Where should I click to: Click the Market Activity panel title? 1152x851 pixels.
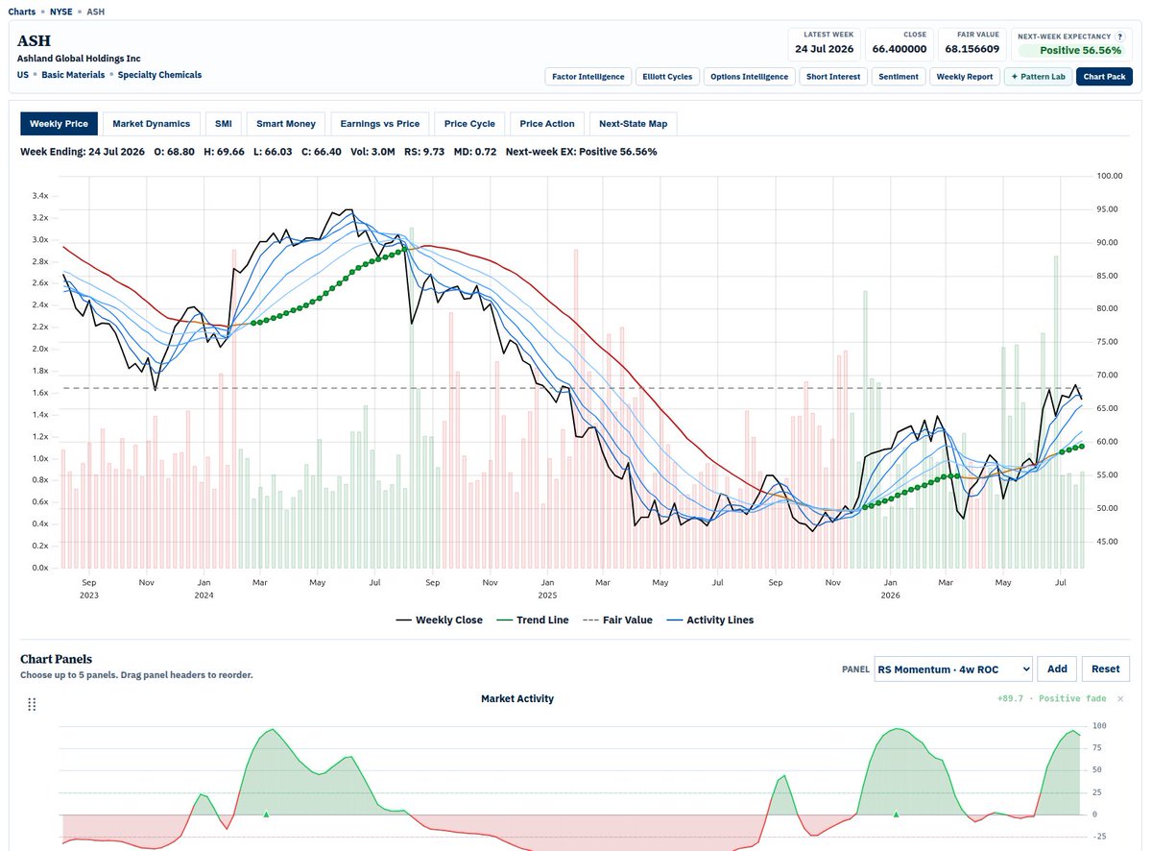pyautogui.click(x=517, y=699)
